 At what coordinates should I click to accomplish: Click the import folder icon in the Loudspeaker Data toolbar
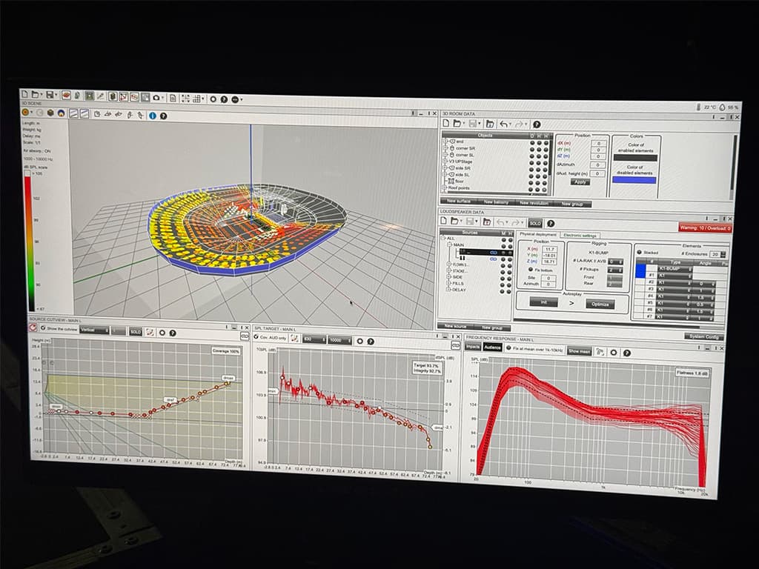(x=487, y=222)
